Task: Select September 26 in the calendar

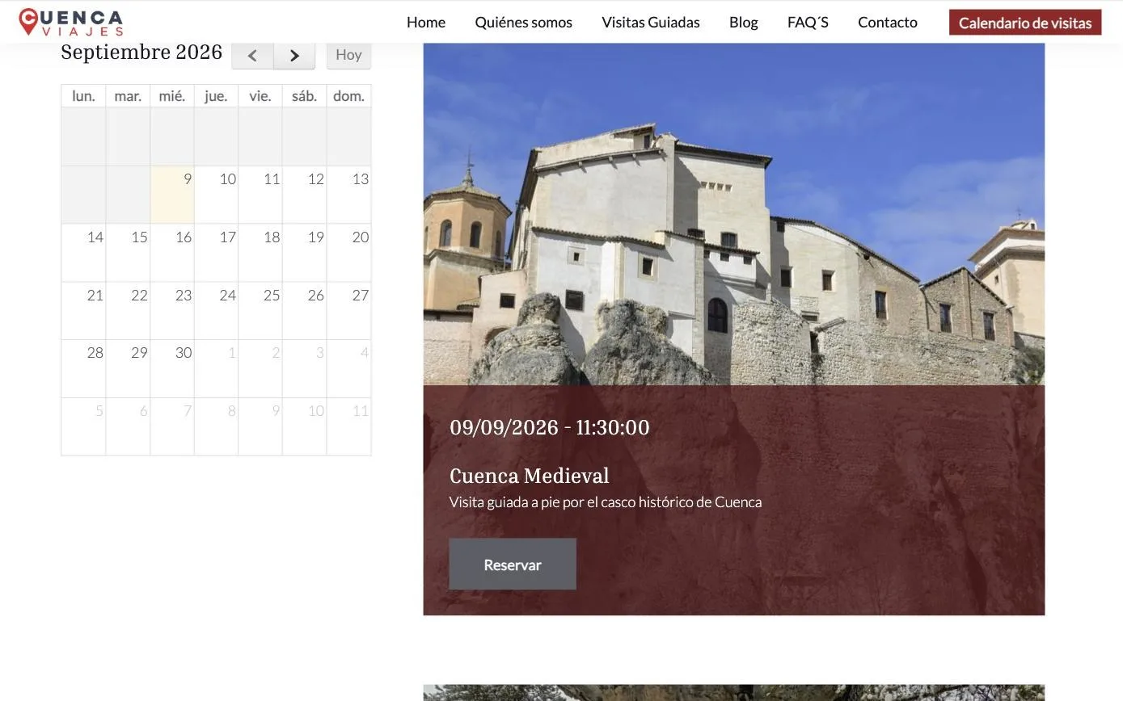Action: 305,311
